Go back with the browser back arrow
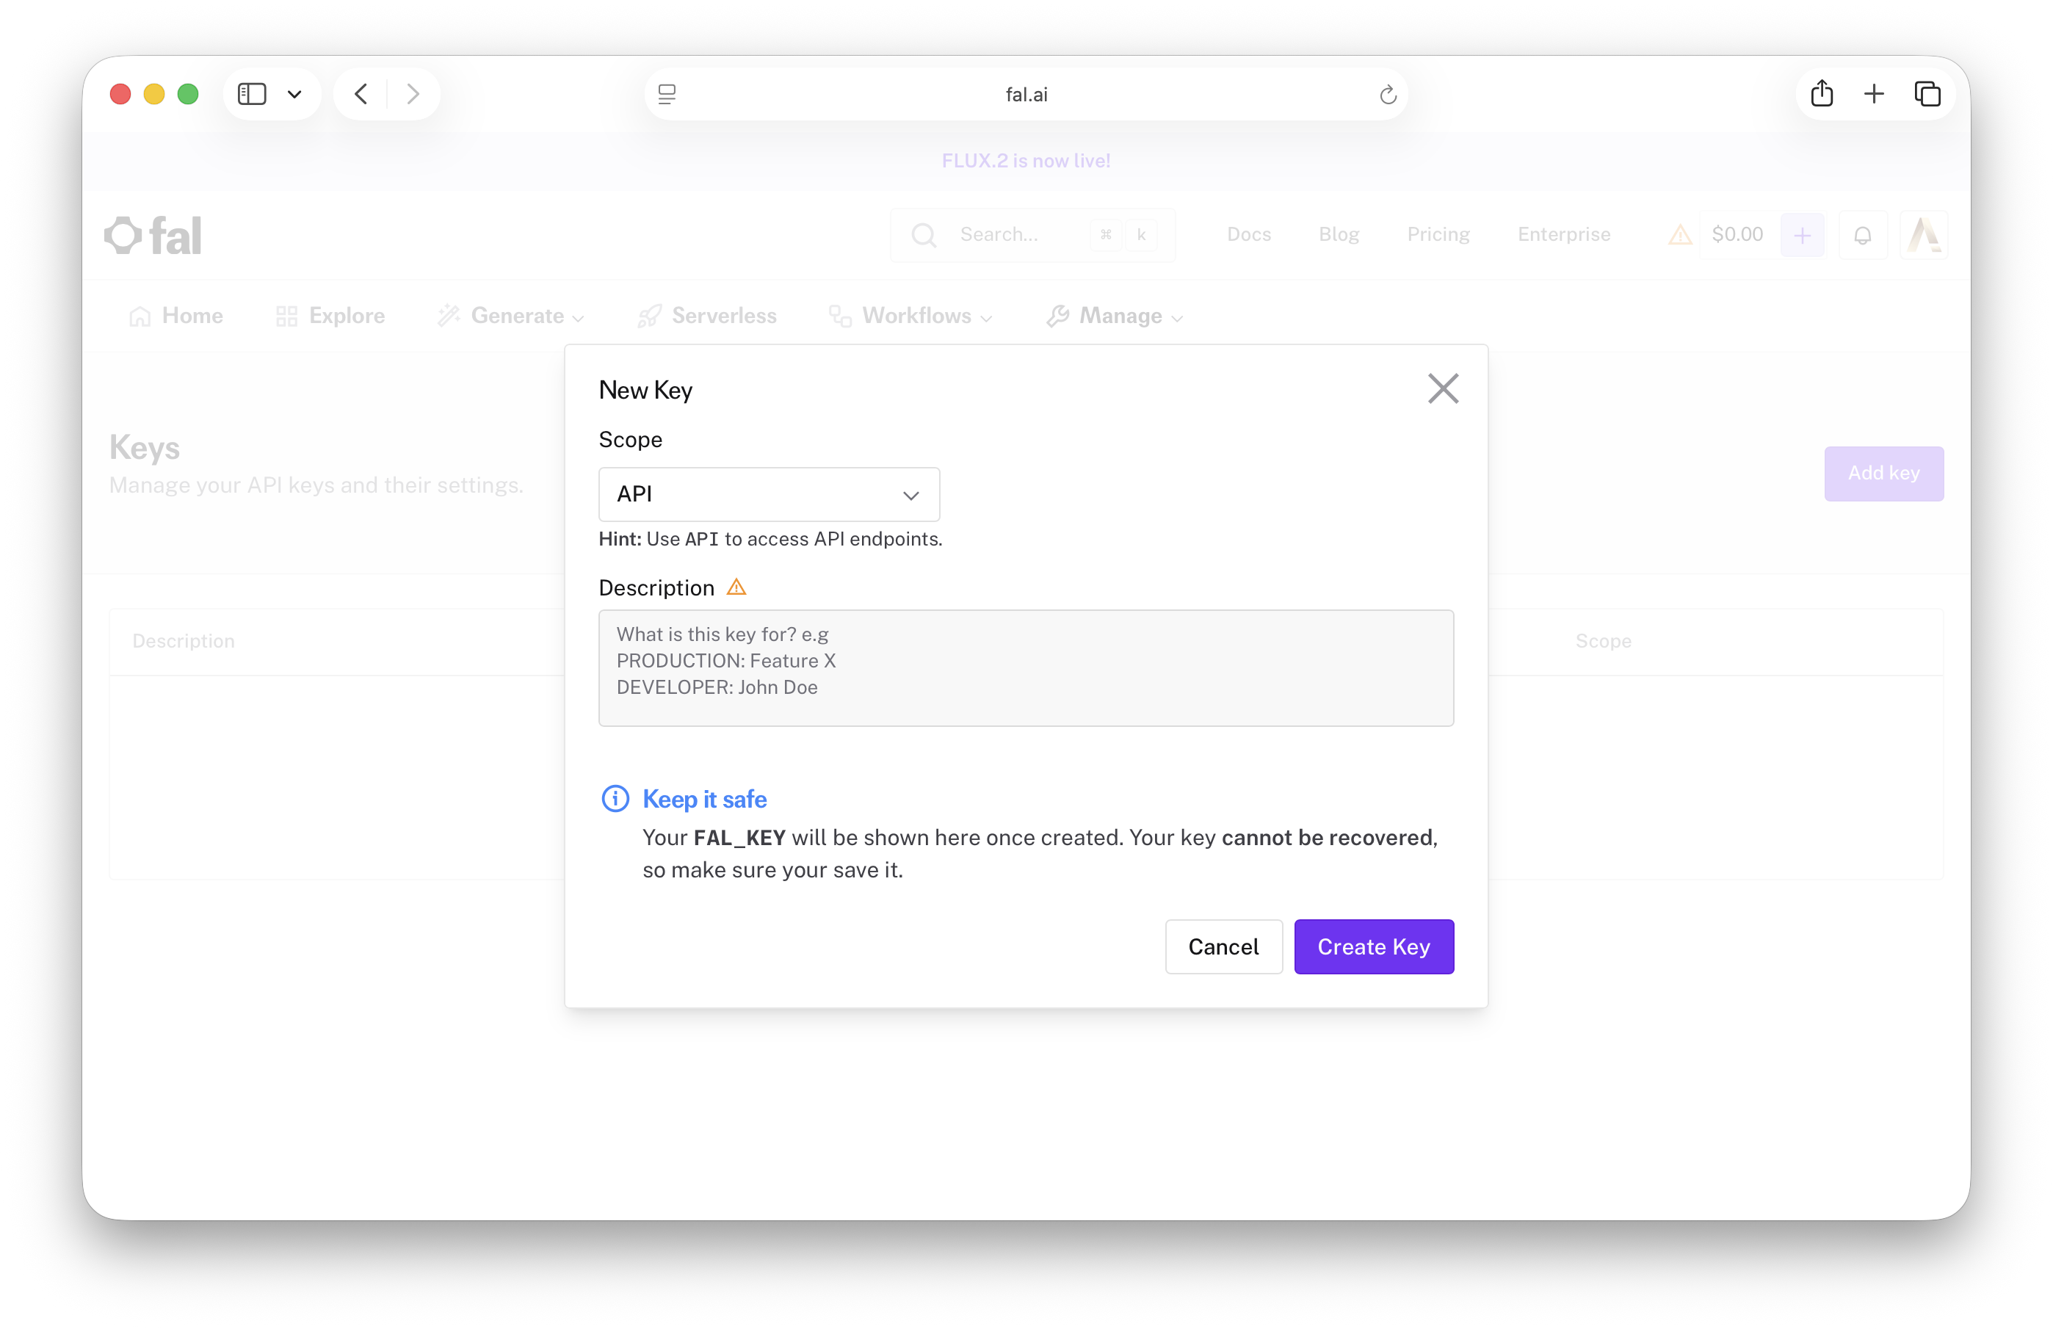Screen dimensions: 2053x1329 [361, 94]
